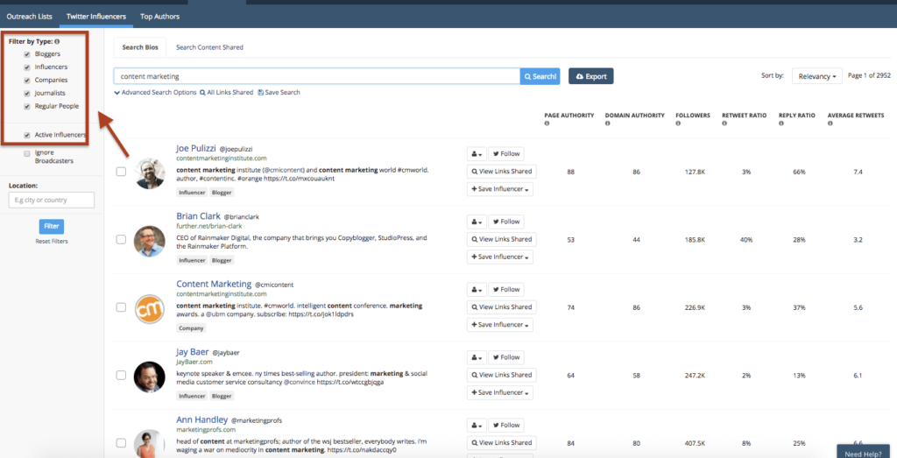The image size is (897, 458).
Task: Visit marketingprofs.com link
Action: pyautogui.click(x=206, y=429)
